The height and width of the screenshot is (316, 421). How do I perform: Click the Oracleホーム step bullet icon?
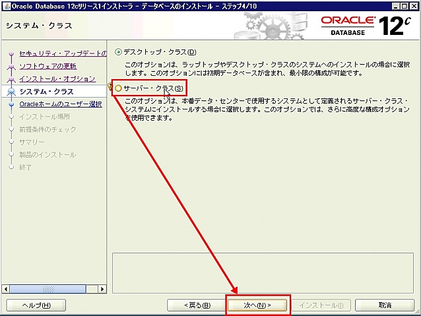tap(11, 104)
